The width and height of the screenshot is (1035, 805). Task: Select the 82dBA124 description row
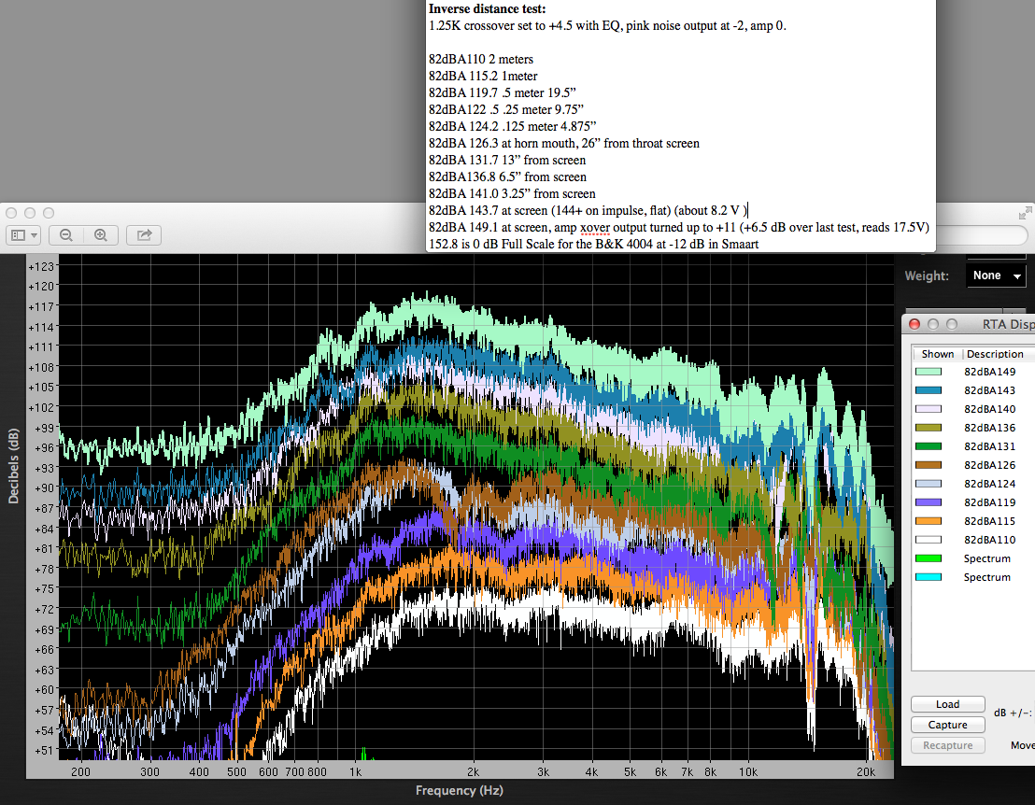click(989, 484)
